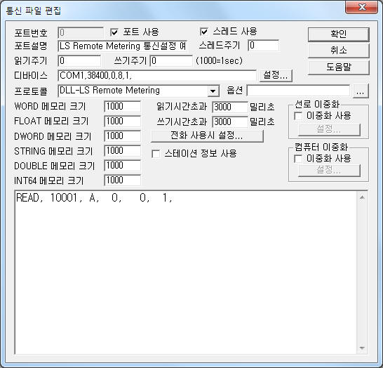
Task: Check 이중화 사용 under 선로 이중화
Action: click(298, 116)
